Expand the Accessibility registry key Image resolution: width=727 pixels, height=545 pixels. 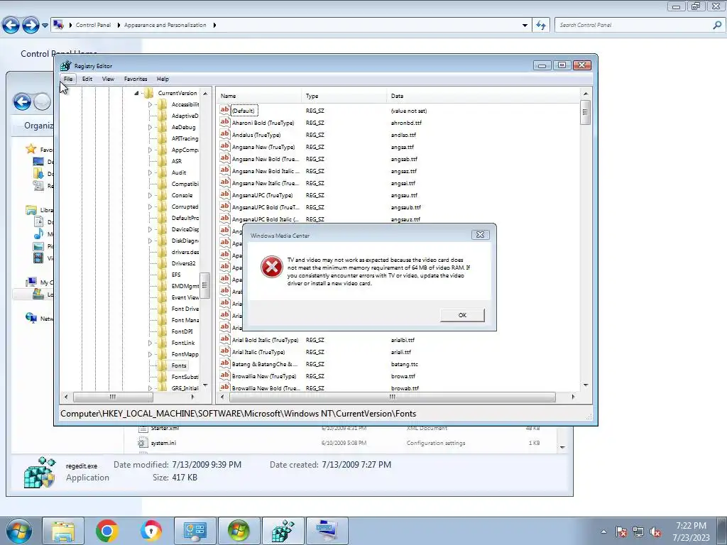[150, 105]
